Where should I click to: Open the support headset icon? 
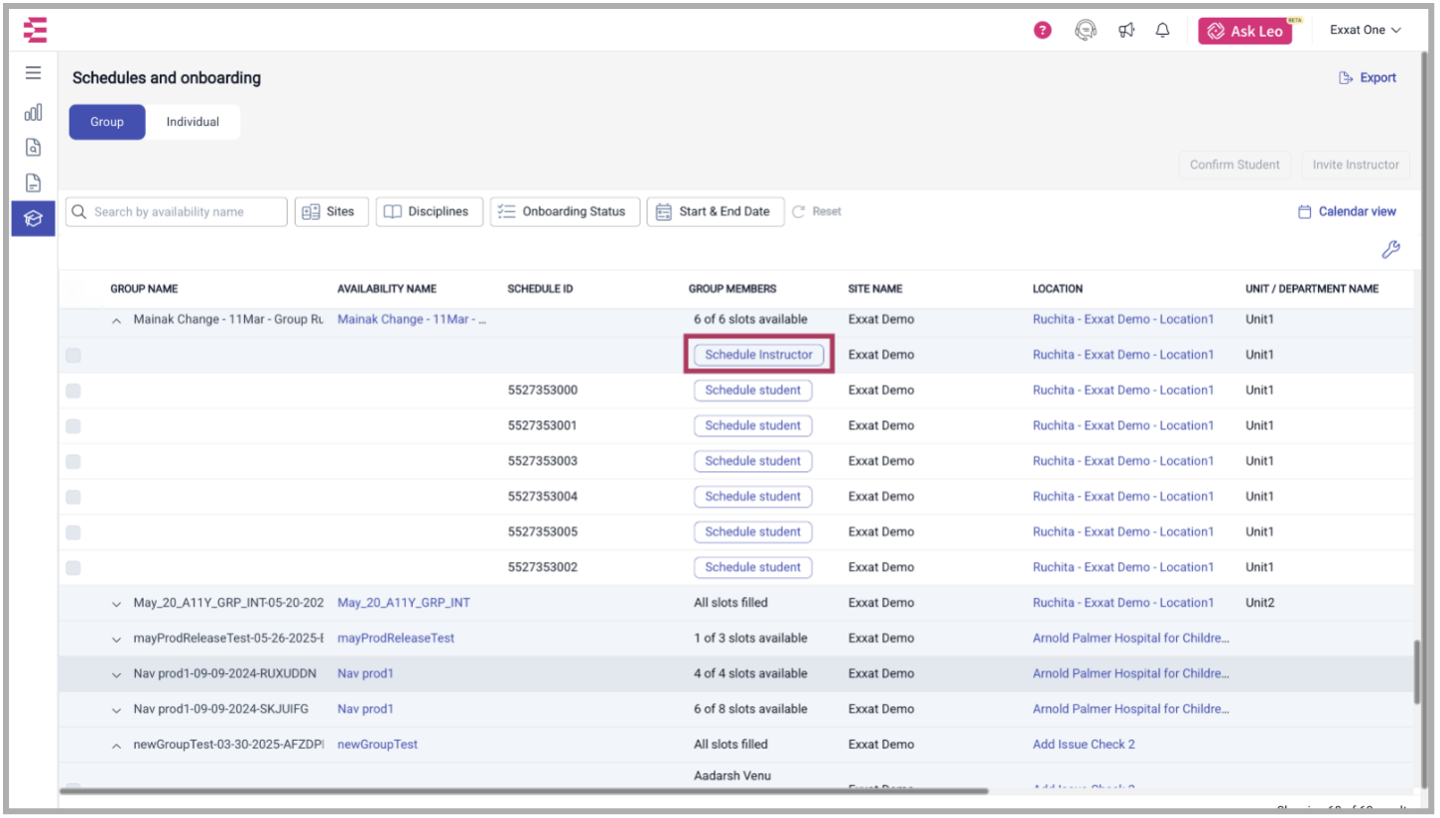pyautogui.click(x=1085, y=31)
